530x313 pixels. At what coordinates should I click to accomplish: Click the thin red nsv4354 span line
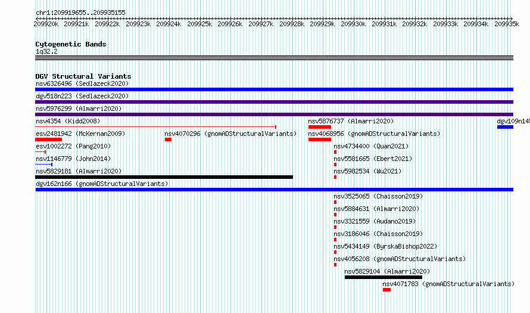pos(156,127)
